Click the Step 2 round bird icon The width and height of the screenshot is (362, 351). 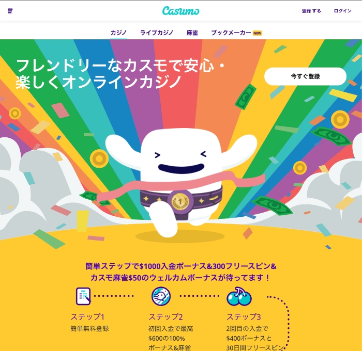(x=161, y=296)
